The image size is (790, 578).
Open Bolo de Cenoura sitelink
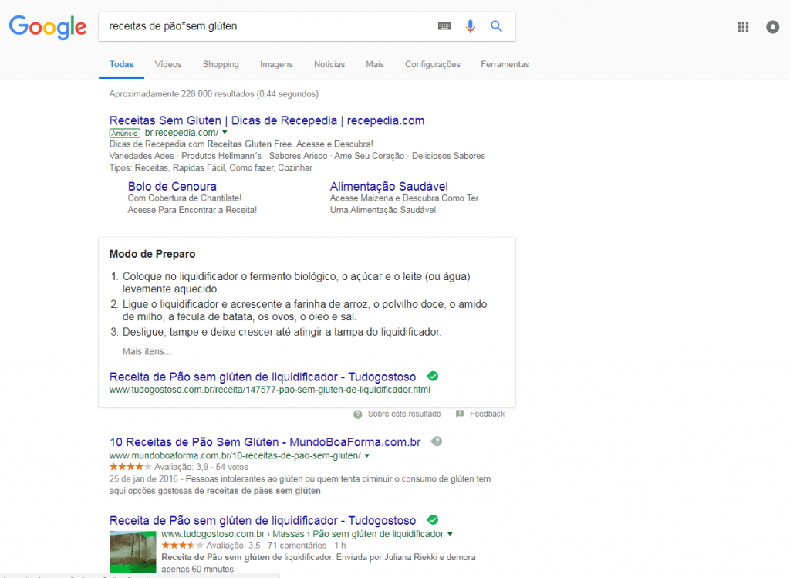(172, 186)
